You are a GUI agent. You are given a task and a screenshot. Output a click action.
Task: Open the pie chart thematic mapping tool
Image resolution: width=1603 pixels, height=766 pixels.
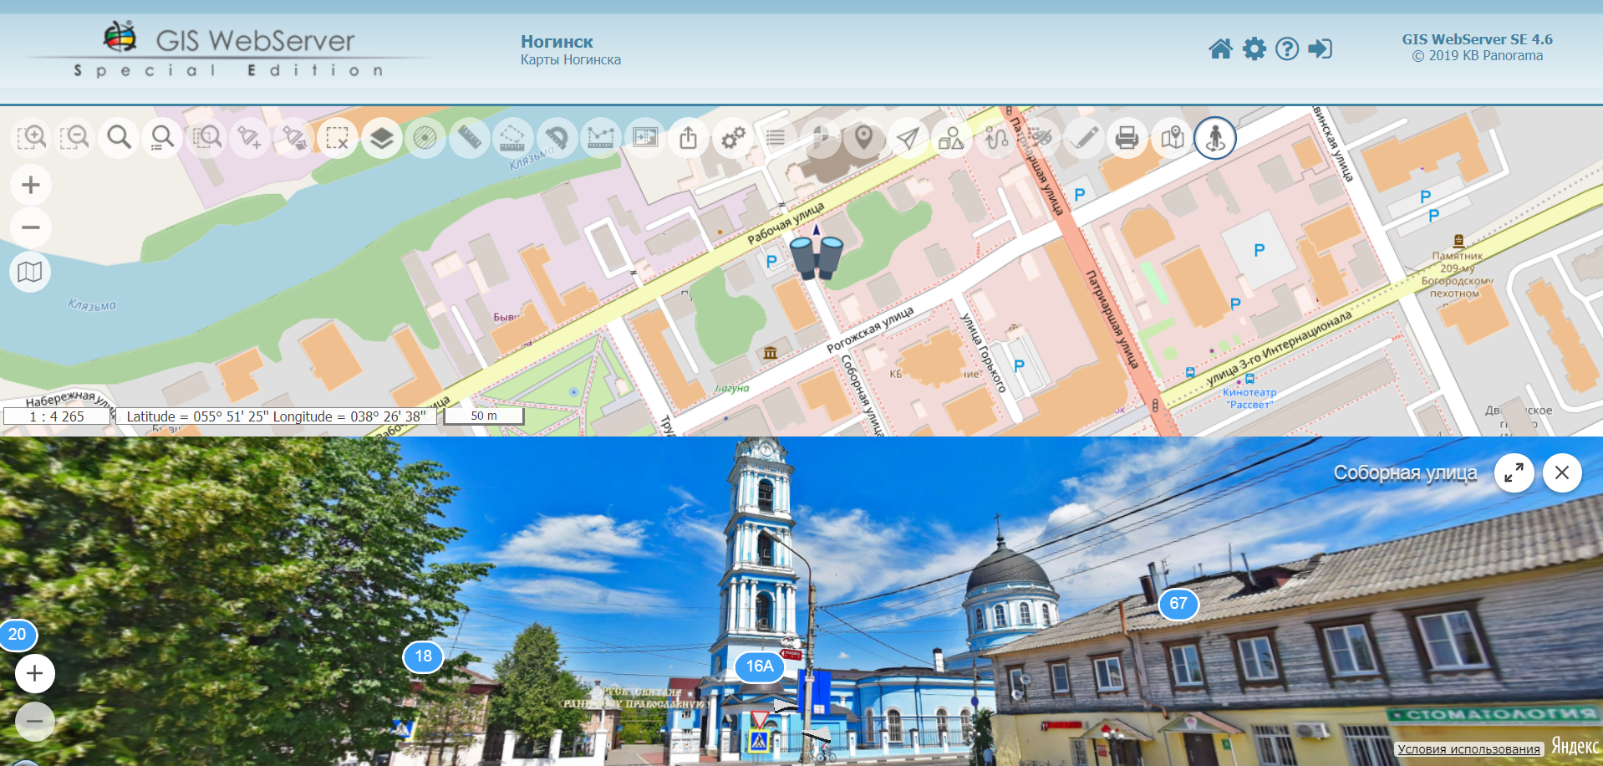(x=820, y=137)
